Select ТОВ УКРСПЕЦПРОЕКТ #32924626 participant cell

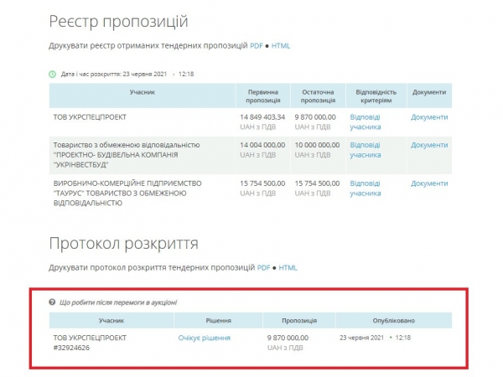pos(88,342)
